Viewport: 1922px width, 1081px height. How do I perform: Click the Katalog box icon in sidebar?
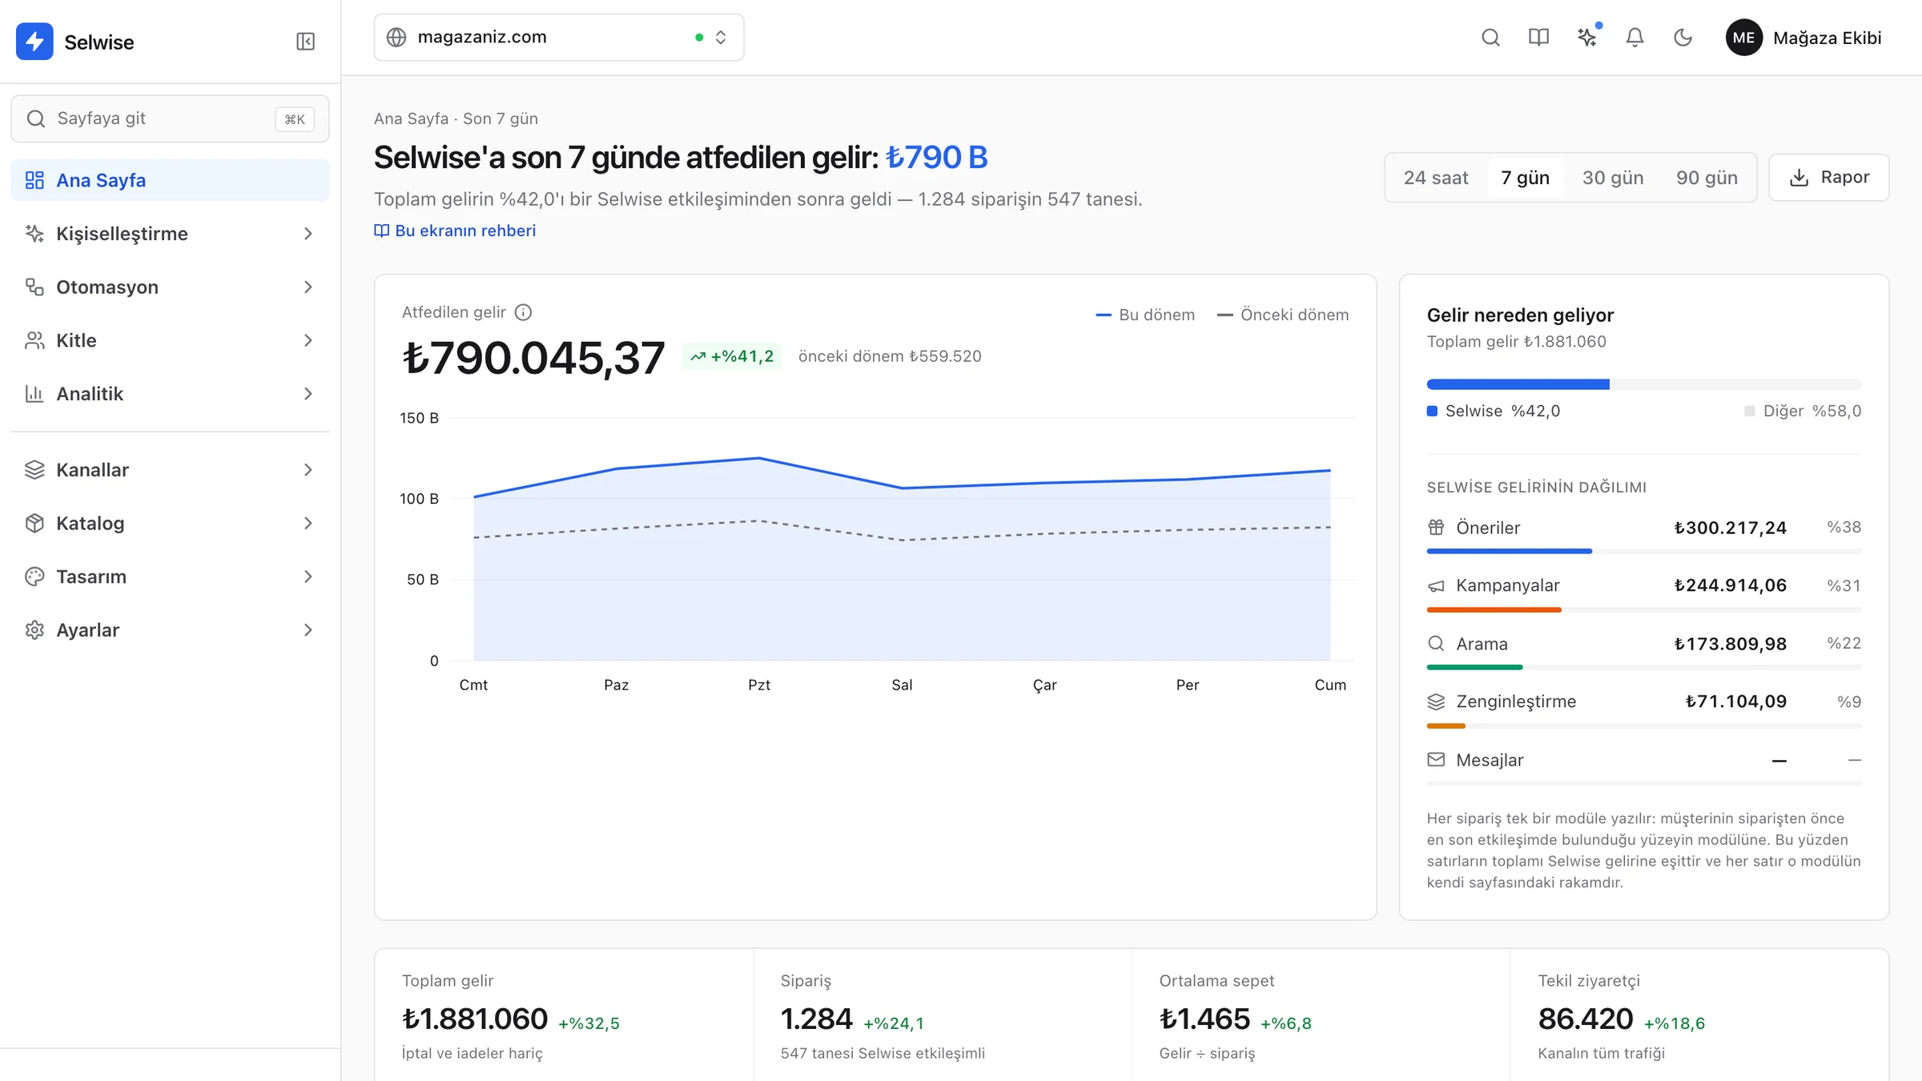point(34,524)
